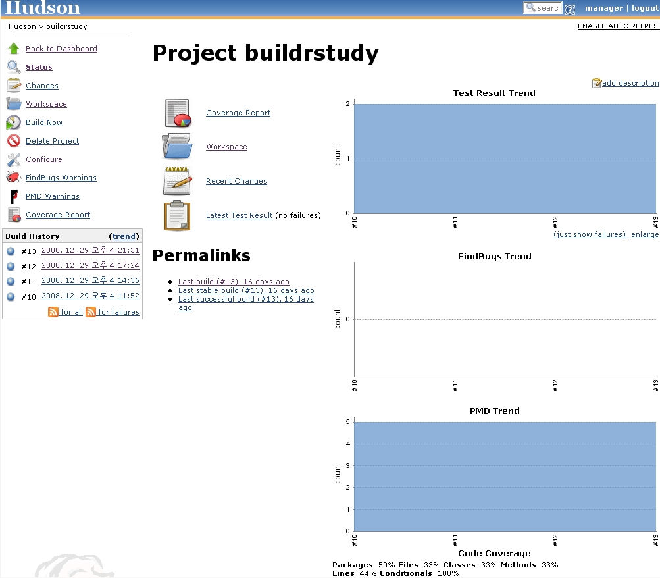Open PMD Warnings link
Screen dimensions: 660x578
[53, 196]
